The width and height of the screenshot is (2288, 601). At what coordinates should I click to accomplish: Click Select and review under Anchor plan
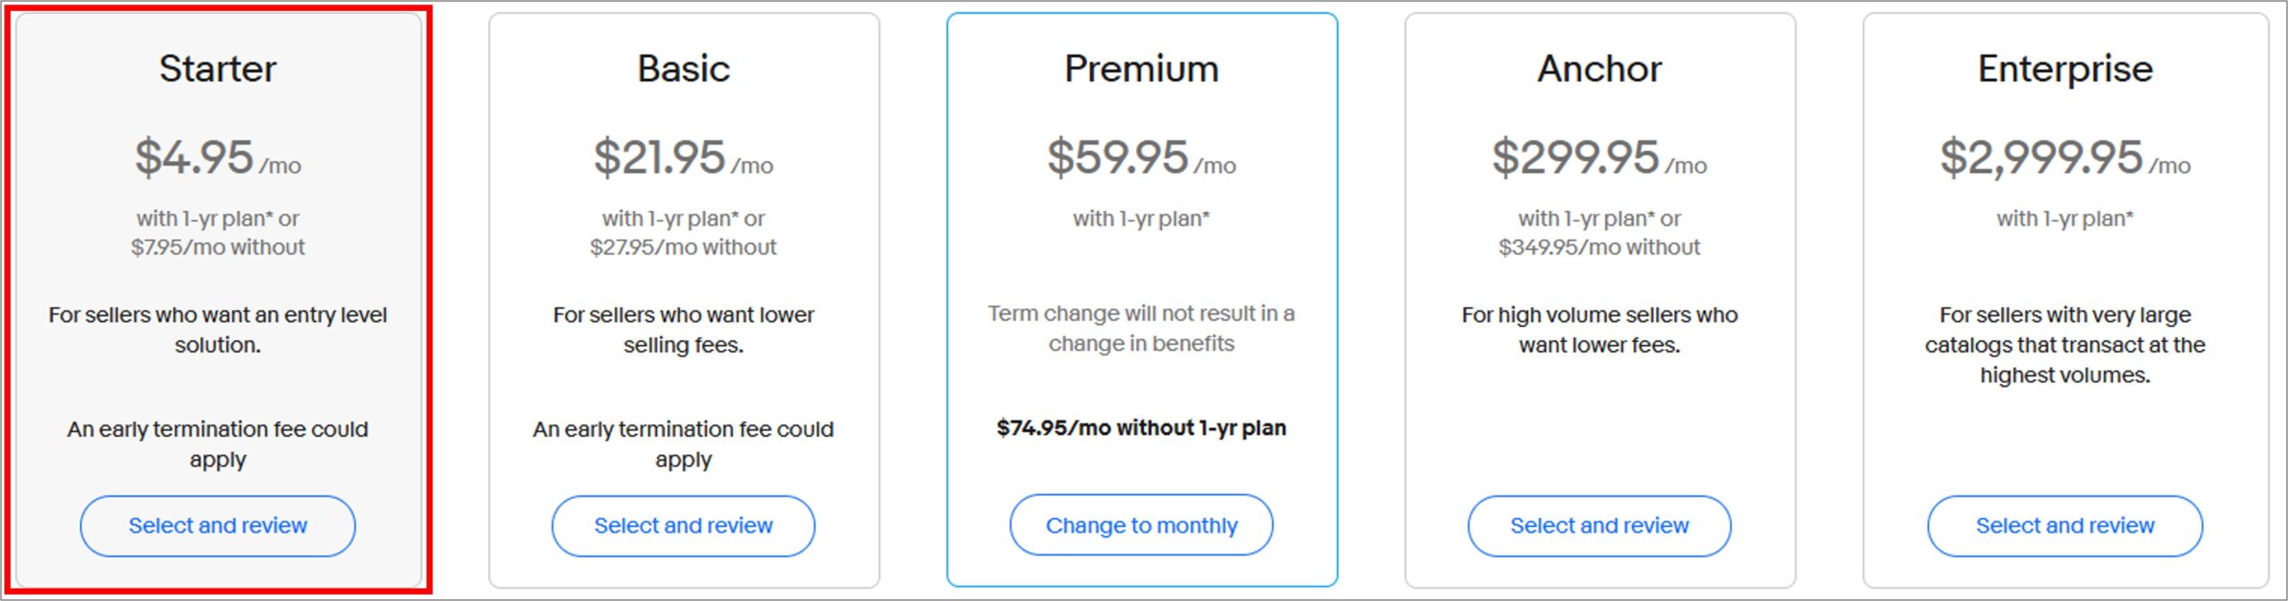pyautogui.click(x=1599, y=526)
